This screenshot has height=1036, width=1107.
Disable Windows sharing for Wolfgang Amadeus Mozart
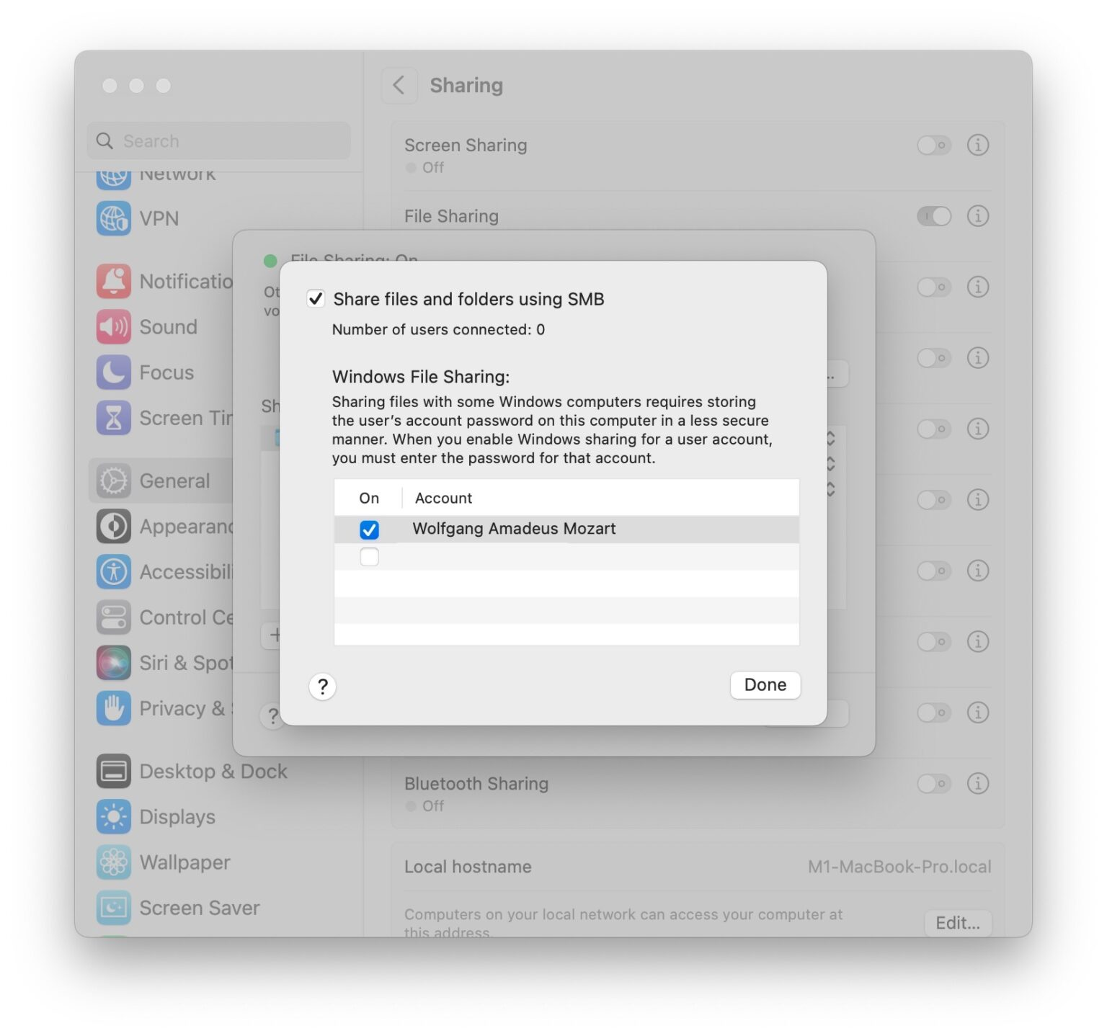(x=369, y=530)
